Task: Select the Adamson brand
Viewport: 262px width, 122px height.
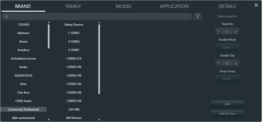Action: coord(23,33)
